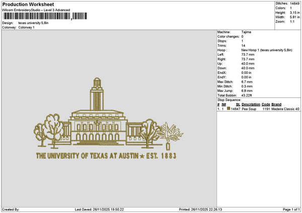
Task: Click the 'Last Saved' timestamp in footer
Action: click(x=99, y=209)
